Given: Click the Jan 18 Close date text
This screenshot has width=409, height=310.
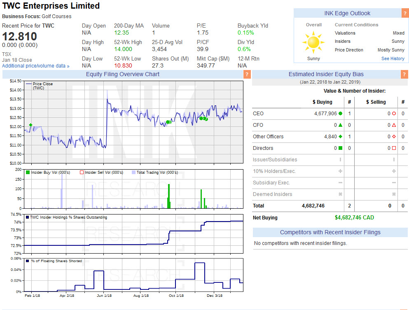Looking at the screenshot, I should tap(17, 60).
